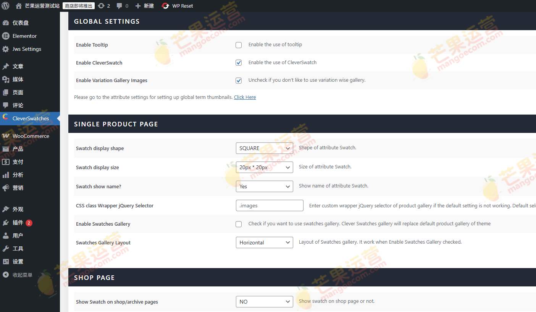Open Elementor from the sidebar
The height and width of the screenshot is (312, 536).
pyautogui.click(x=24, y=36)
